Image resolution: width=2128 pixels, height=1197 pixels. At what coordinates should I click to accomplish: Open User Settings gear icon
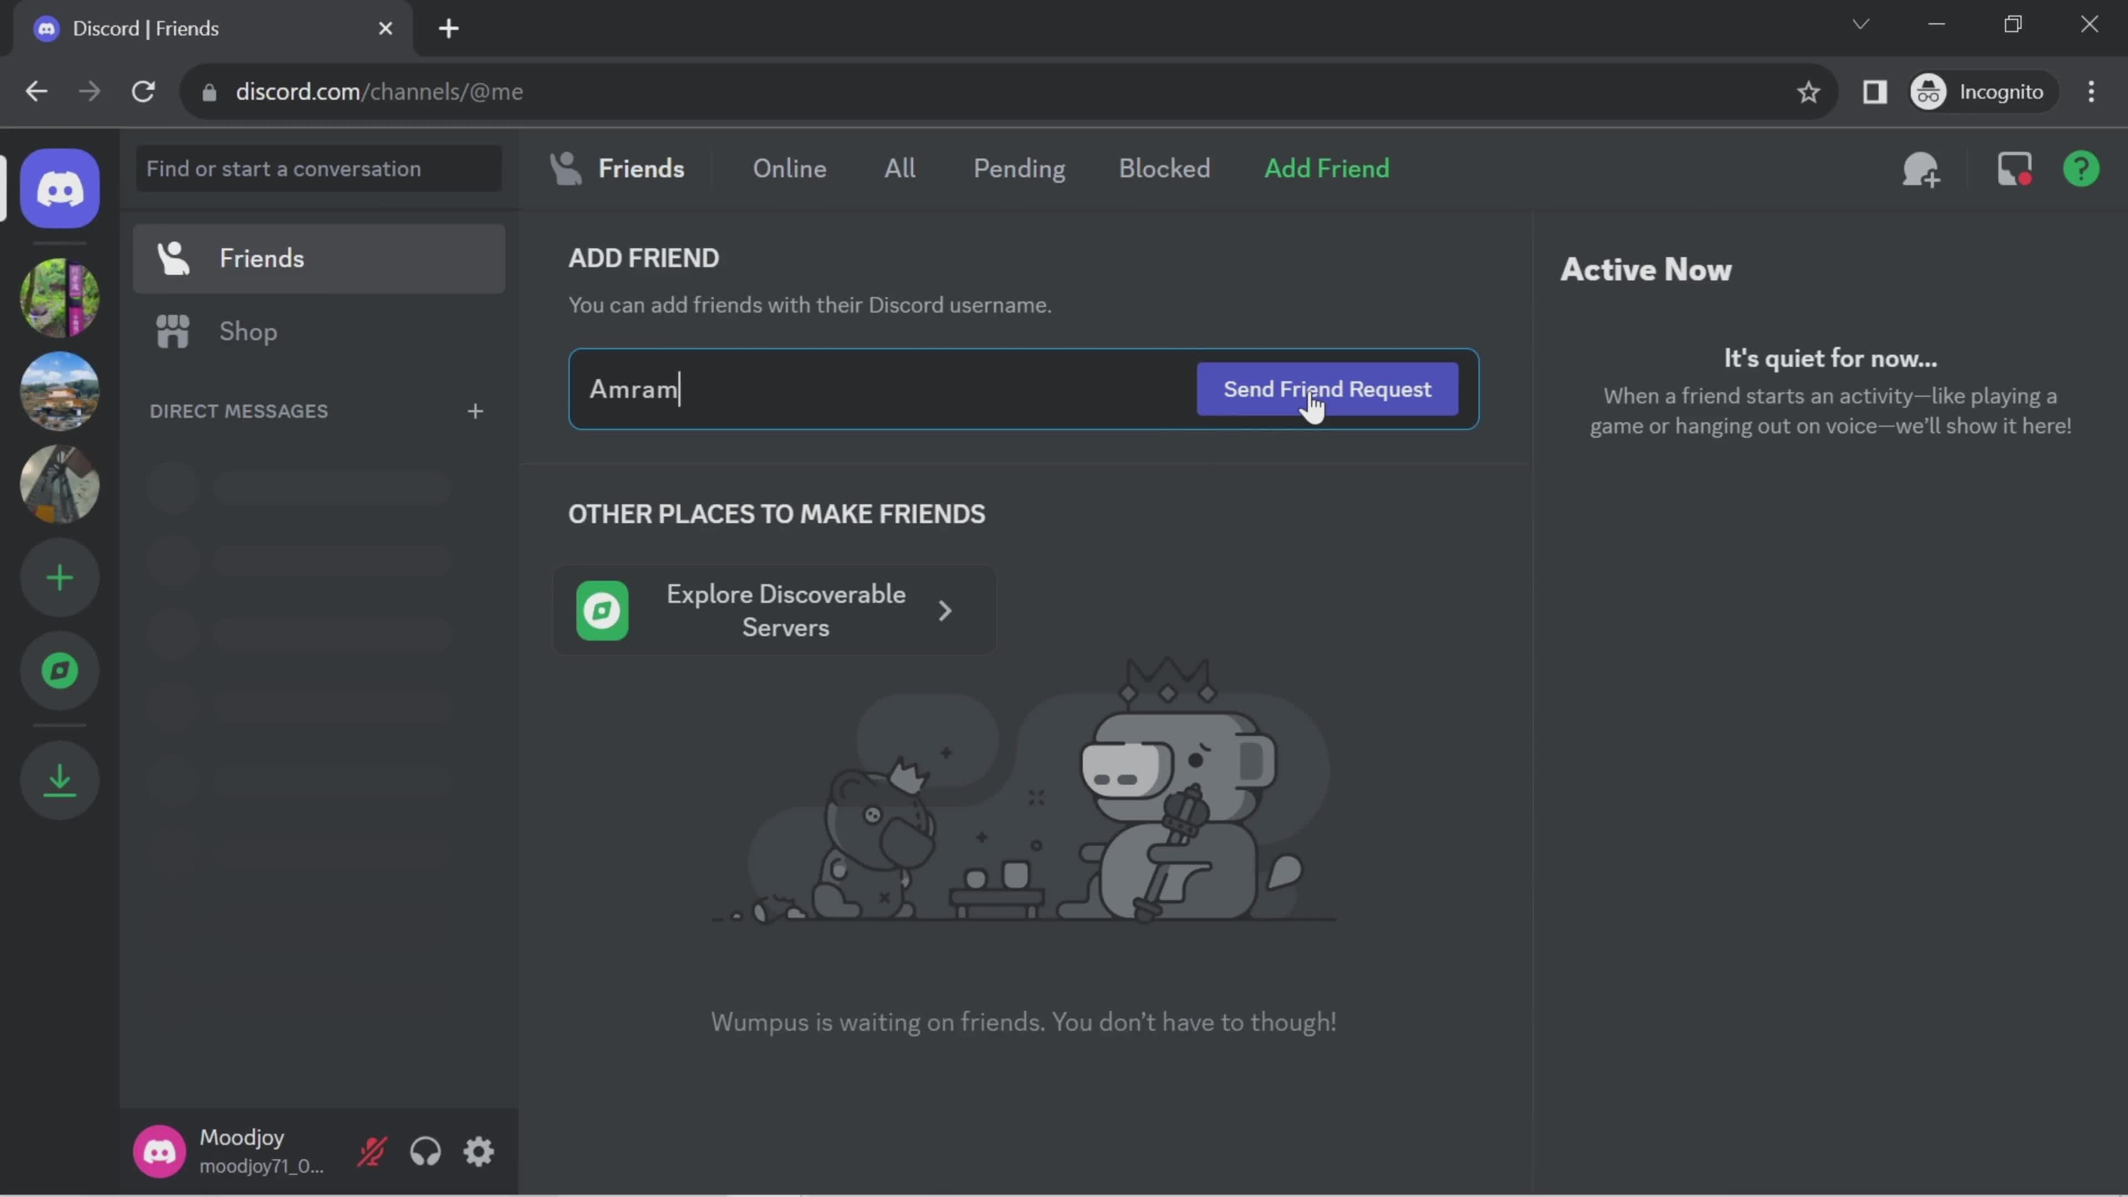(x=478, y=1152)
